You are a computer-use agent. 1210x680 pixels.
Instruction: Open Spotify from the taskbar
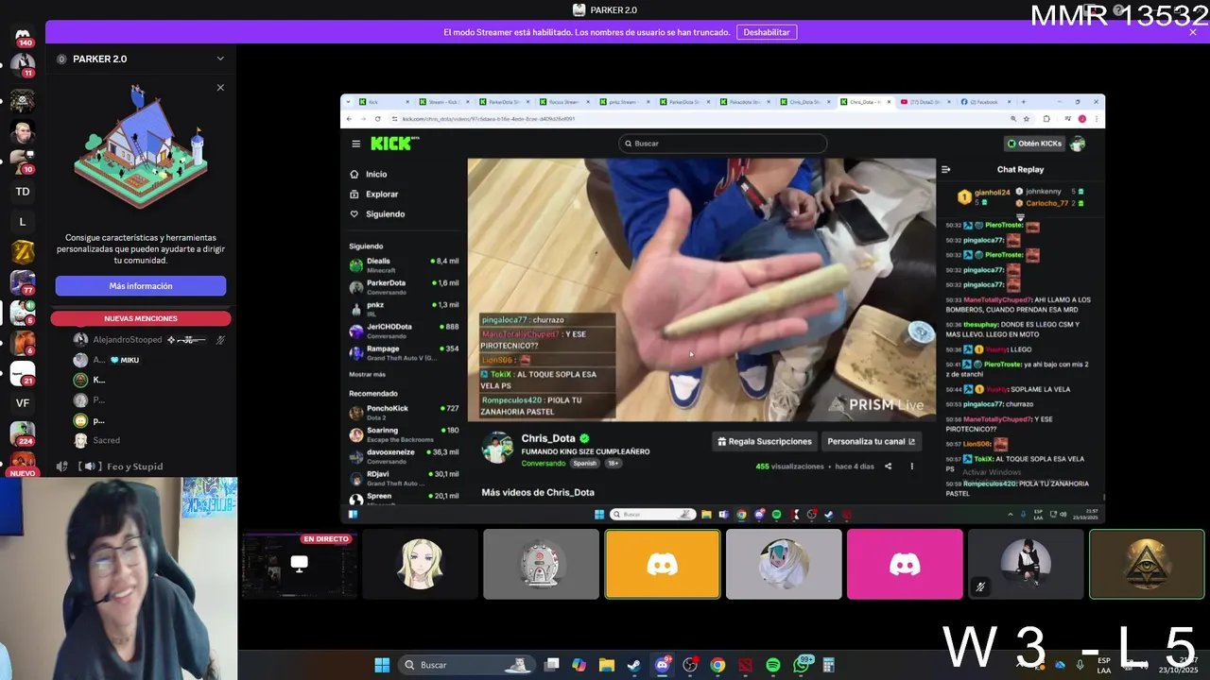773,665
